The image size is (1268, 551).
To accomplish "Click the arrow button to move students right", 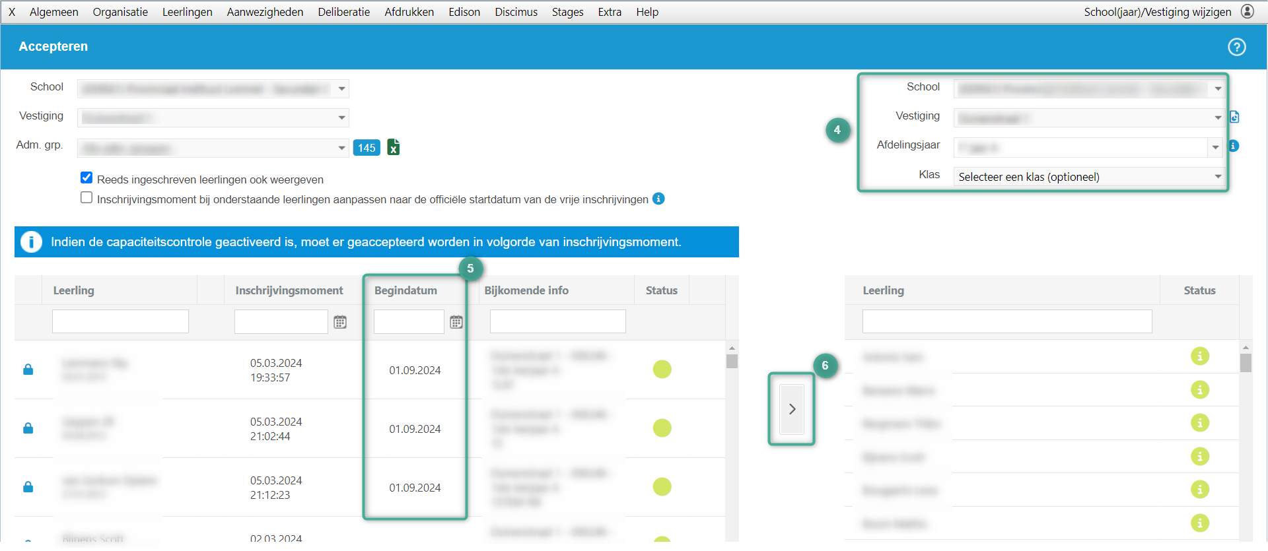I will pos(792,409).
